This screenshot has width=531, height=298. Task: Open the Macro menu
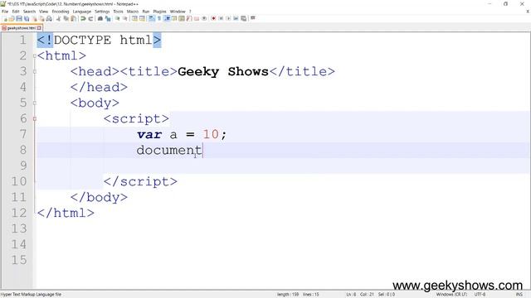pyautogui.click(x=133, y=12)
